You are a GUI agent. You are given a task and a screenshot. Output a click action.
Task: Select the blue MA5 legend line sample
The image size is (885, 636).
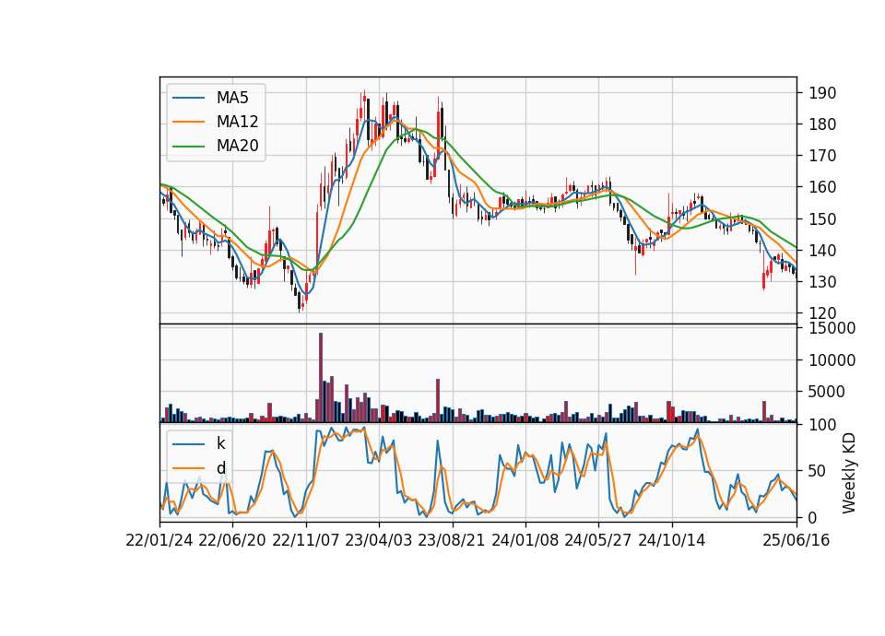tap(188, 99)
